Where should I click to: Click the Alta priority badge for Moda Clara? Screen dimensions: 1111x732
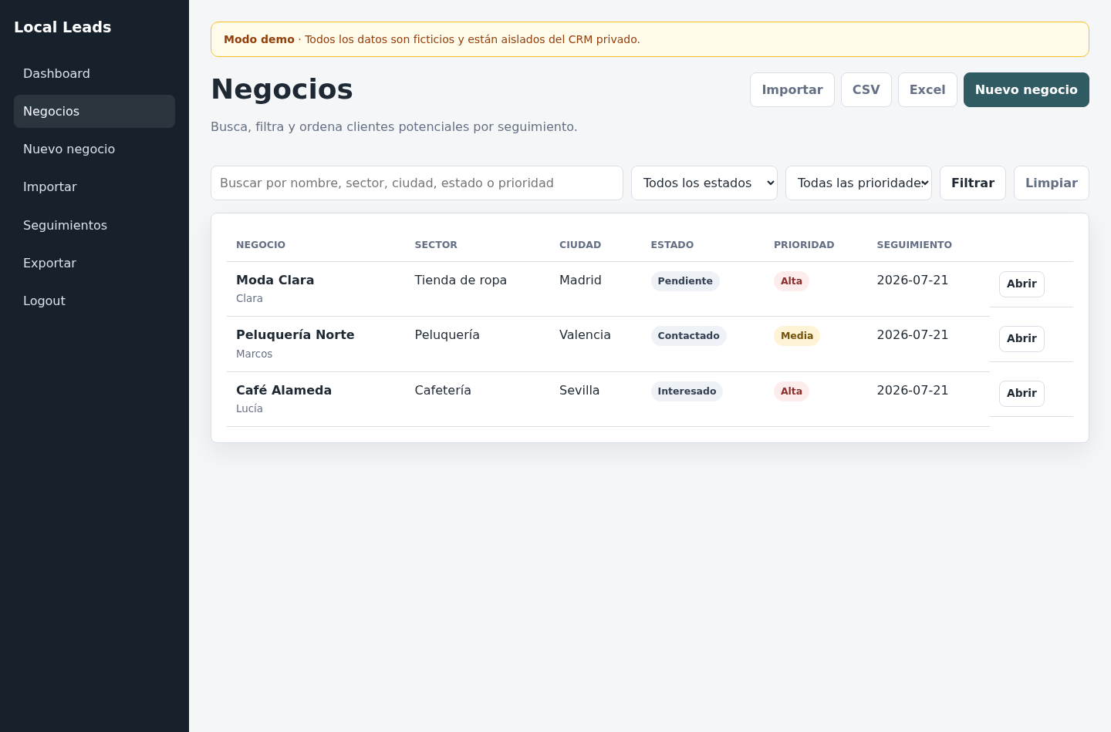792,281
